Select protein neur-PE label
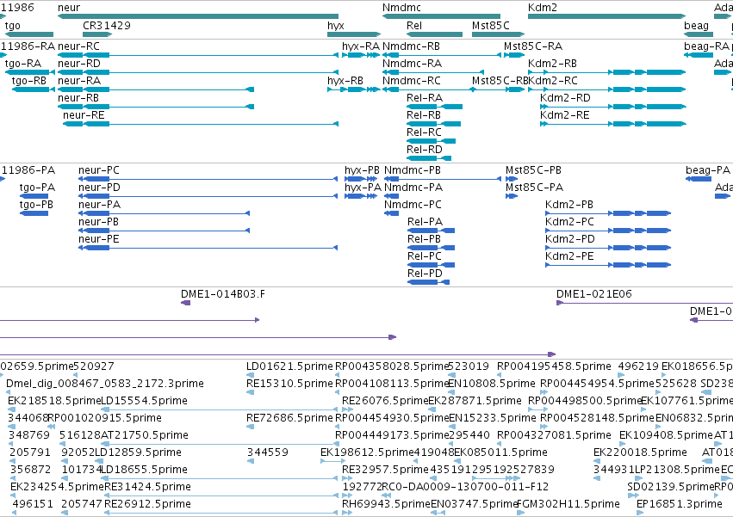Image resolution: width=733 pixels, height=517 pixels. tap(99, 239)
